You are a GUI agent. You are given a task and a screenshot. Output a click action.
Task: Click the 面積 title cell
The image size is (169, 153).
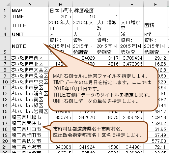155,25
